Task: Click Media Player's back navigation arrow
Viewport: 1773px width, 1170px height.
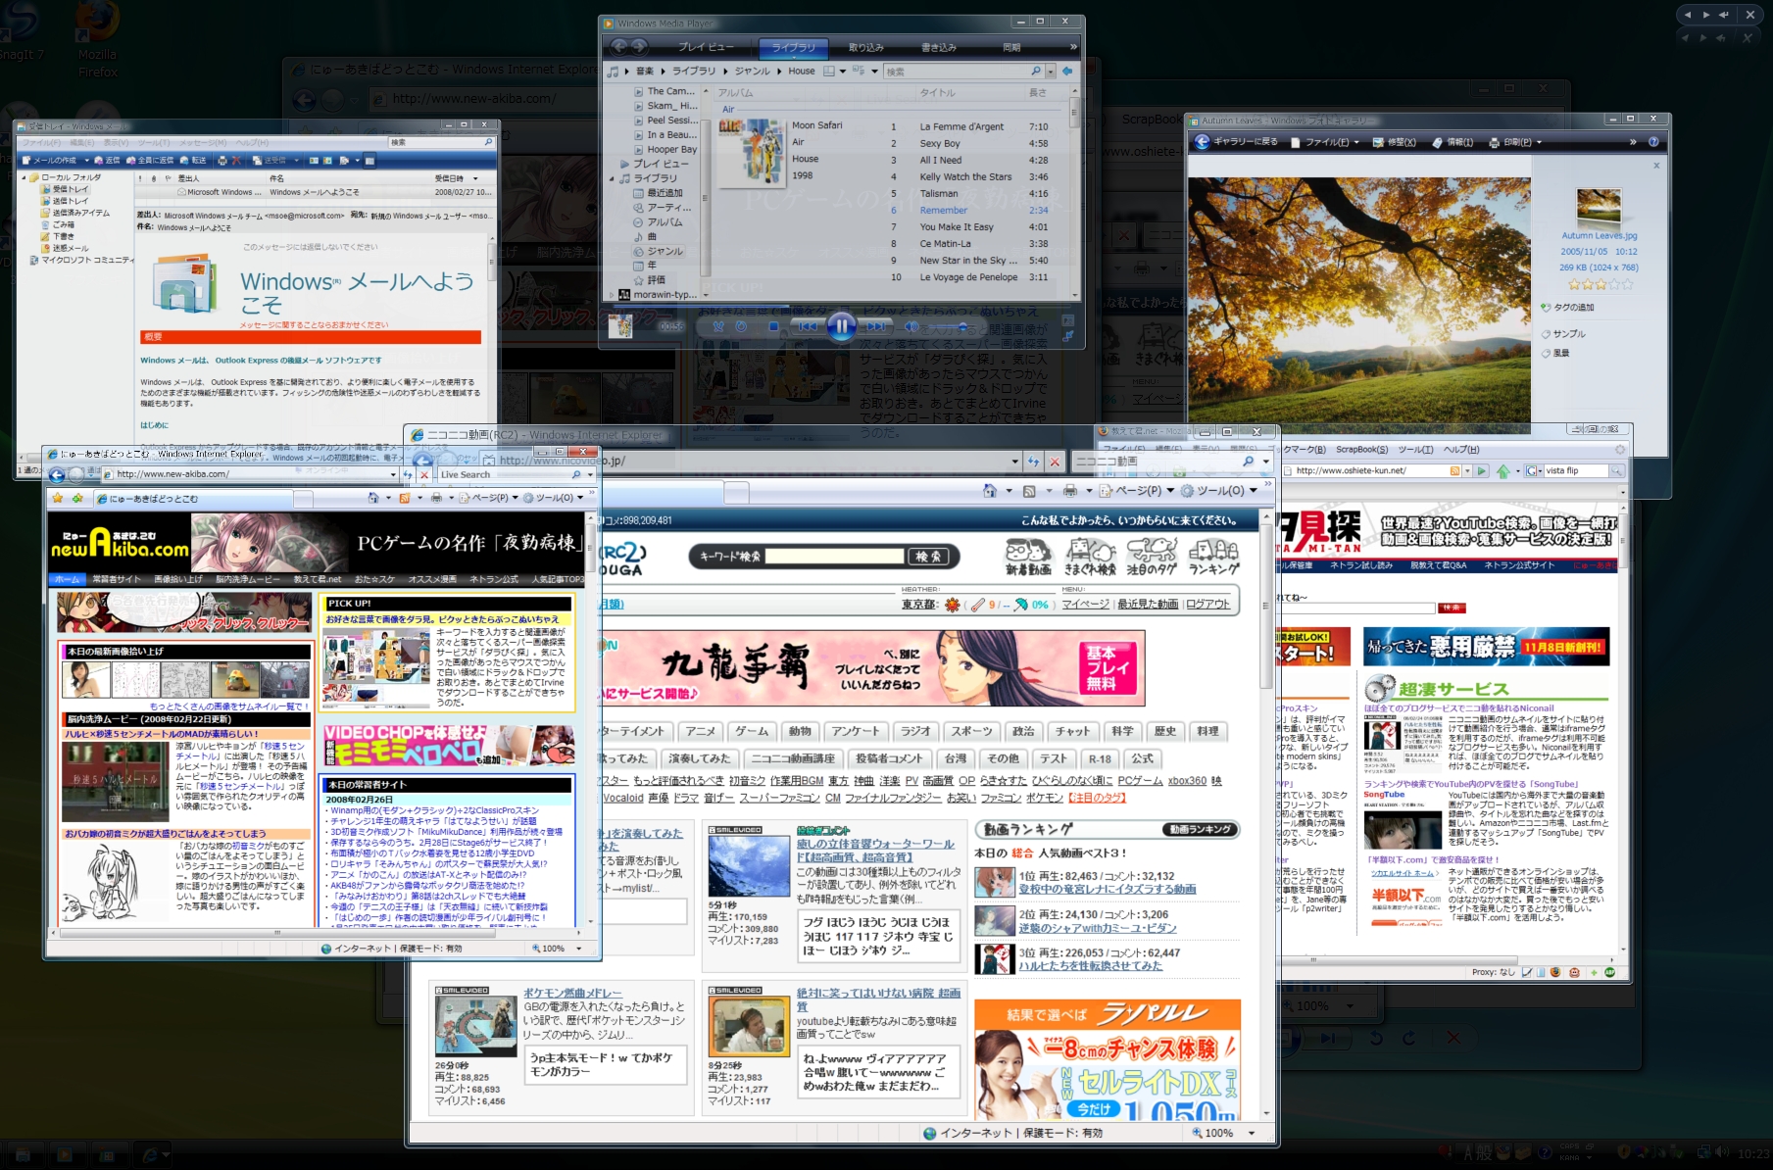Action: coord(619,46)
